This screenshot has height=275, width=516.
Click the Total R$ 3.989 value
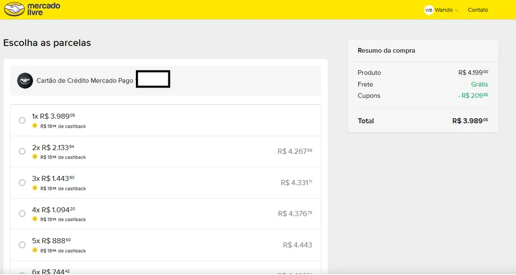coord(470,120)
